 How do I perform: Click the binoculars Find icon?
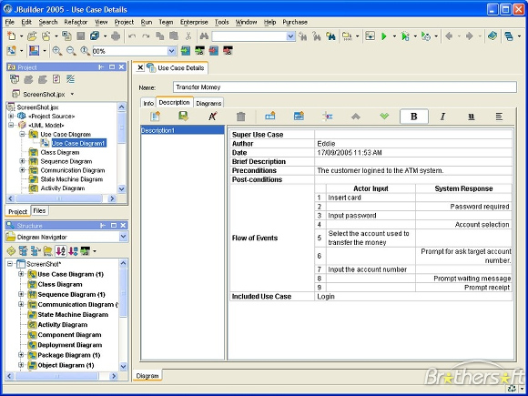click(x=204, y=36)
